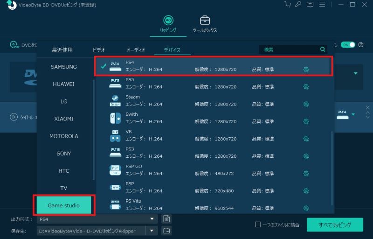Expand the 保存先 path dropdown arrow

pyautogui.click(x=152, y=231)
